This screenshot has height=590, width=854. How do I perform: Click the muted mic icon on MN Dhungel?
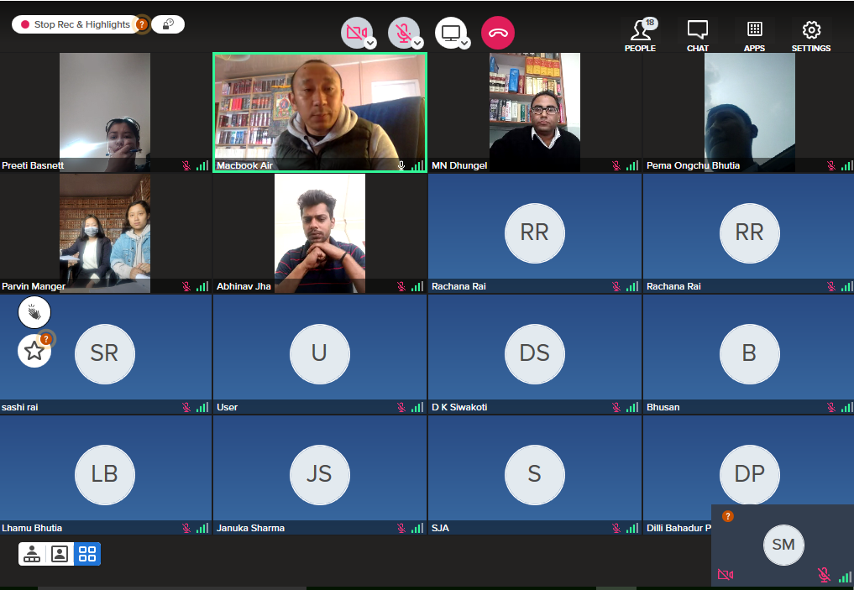(x=616, y=165)
